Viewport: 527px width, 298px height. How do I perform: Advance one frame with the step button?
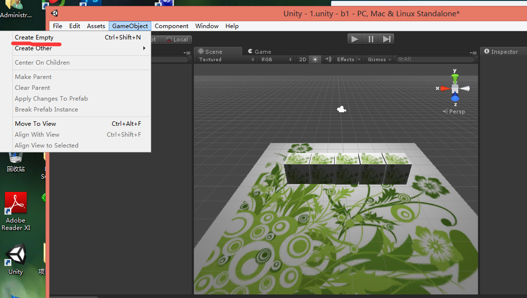pyautogui.click(x=386, y=39)
